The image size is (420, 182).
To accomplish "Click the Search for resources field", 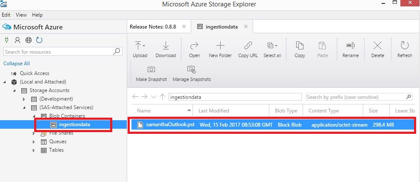I will pyautogui.click(x=63, y=52).
